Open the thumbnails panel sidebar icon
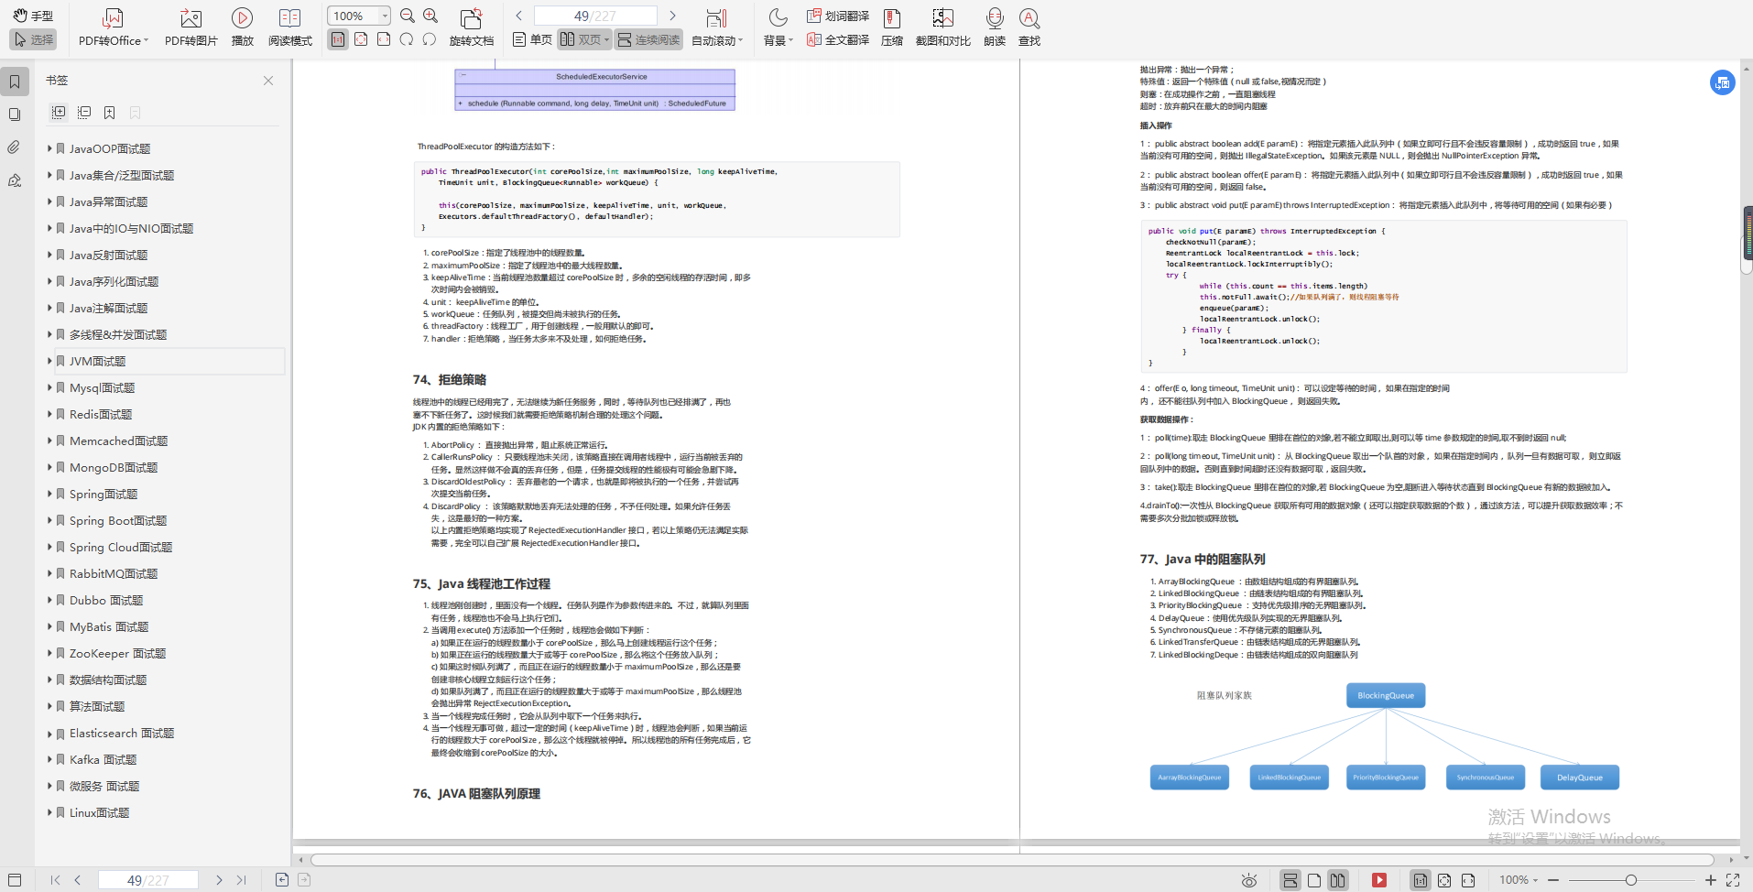The height and width of the screenshot is (892, 1753). (x=15, y=114)
